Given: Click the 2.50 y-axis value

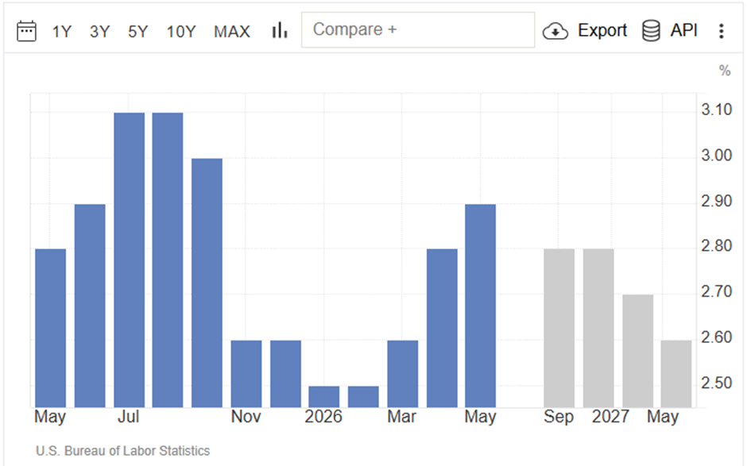Looking at the screenshot, I should tap(716, 383).
